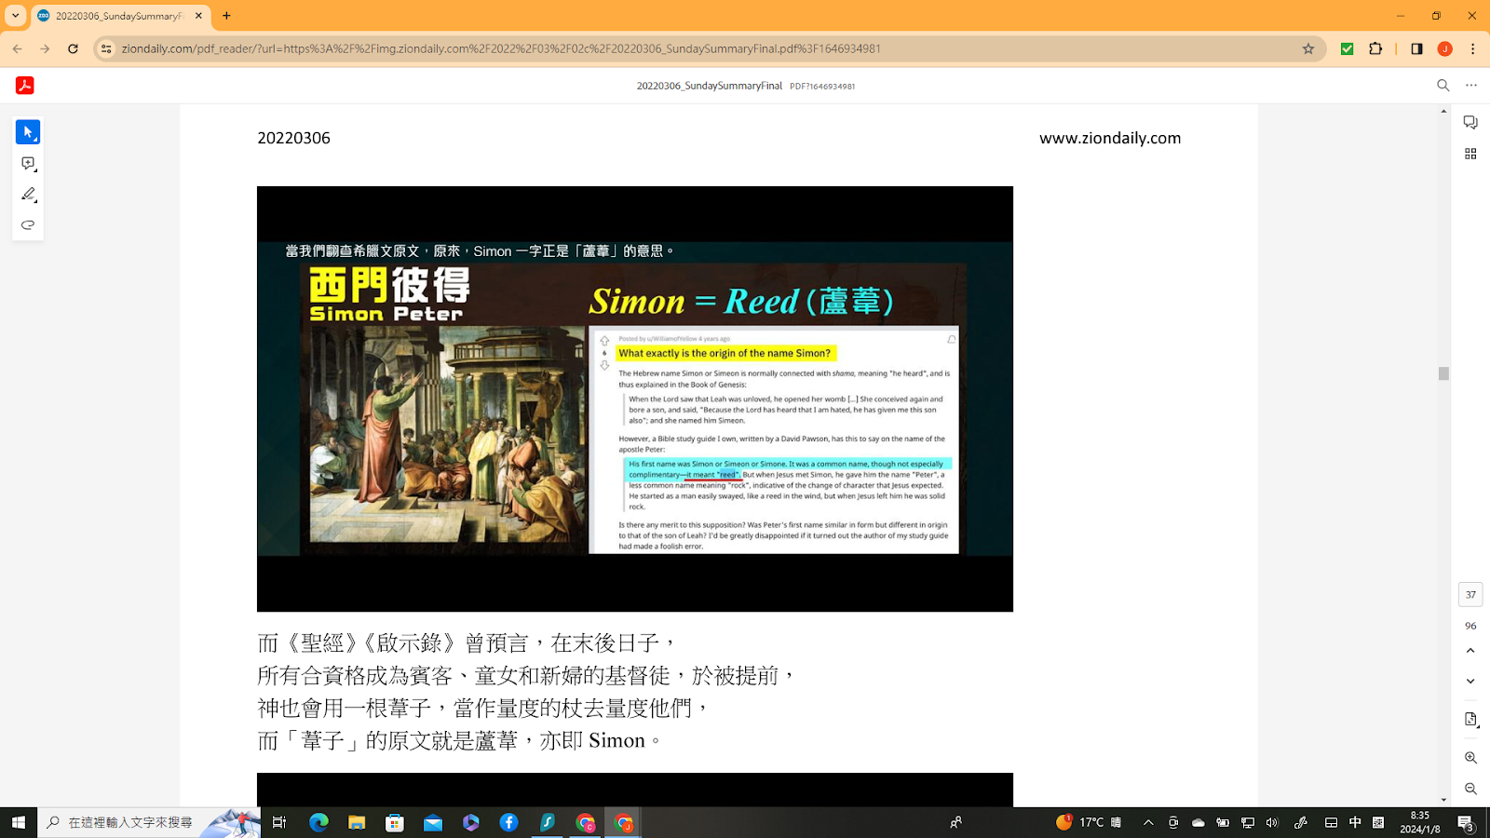Bookmark this page with the star

pyautogui.click(x=1308, y=48)
